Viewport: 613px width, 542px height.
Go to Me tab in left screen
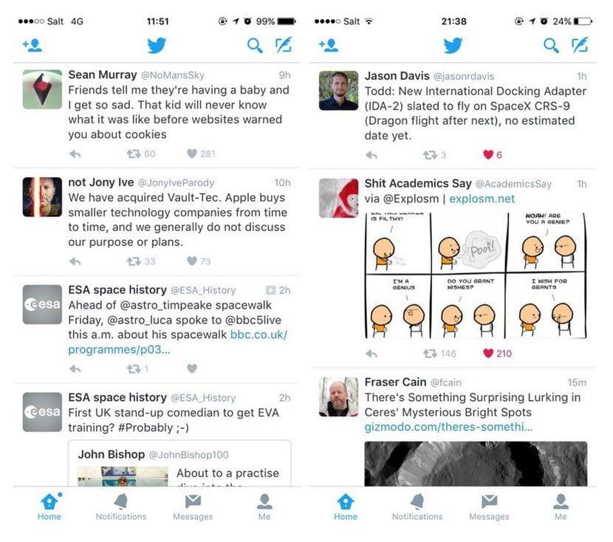(264, 507)
